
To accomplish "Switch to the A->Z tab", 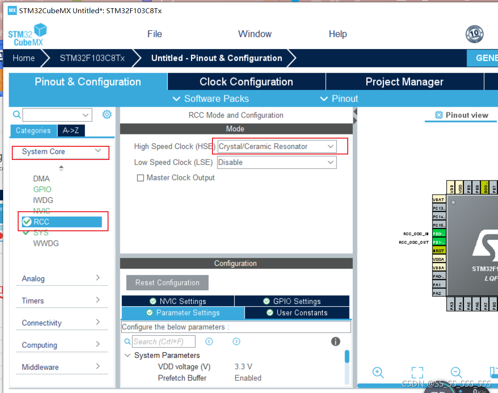I will click(71, 130).
